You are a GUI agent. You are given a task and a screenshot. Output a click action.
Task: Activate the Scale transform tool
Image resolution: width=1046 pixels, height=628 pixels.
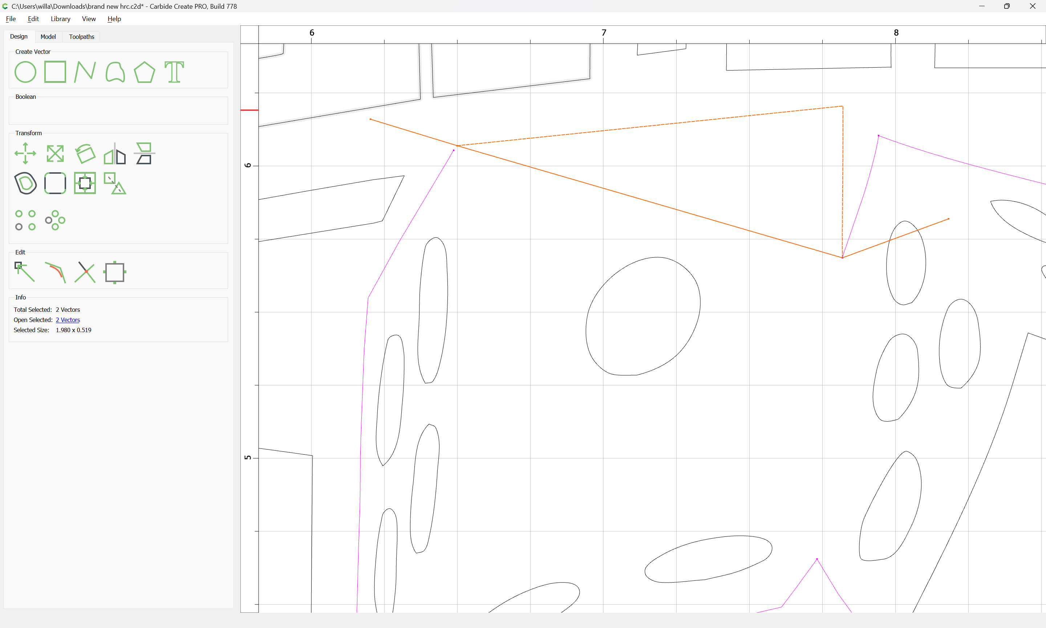coord(55,154)
